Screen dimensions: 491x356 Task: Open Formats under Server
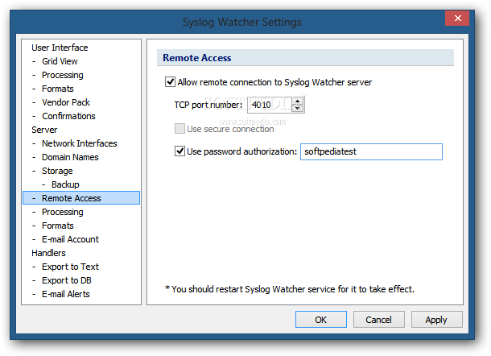[58, 226]
